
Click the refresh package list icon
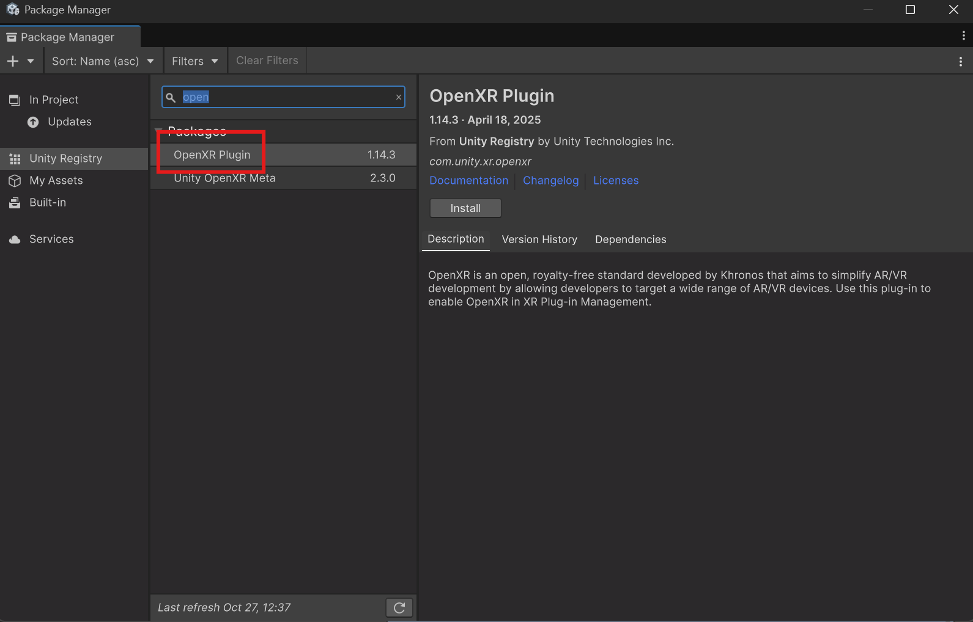pyautogui.click(x=399, y=607)
